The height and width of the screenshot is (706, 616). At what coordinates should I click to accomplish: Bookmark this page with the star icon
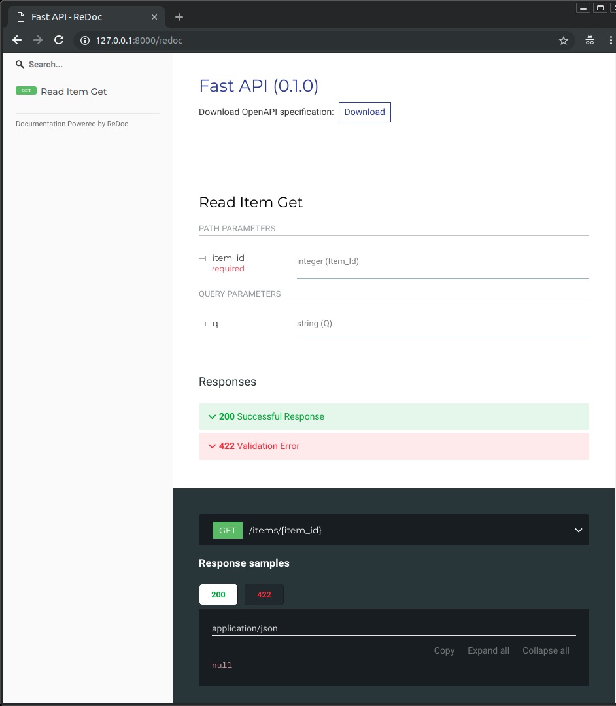564,41
